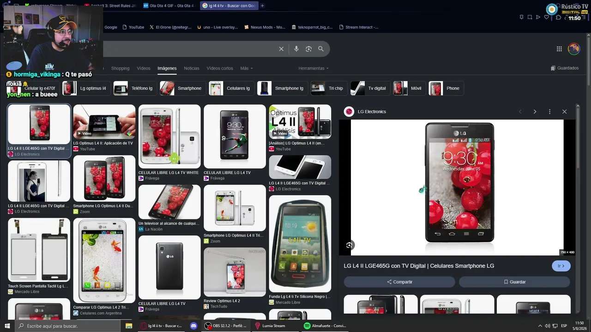Screen dimensions: 591x332
Task: Take a snapshot with browser capture icon
Action: tap(530, 17)
